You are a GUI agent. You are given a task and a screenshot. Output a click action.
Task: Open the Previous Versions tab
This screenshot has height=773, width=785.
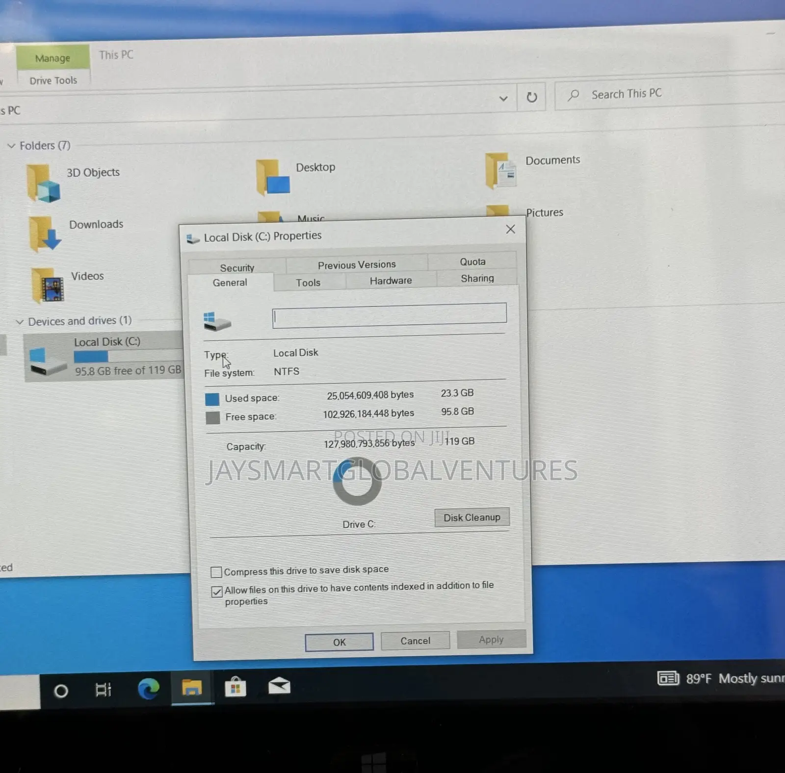(x=357, y=265)
